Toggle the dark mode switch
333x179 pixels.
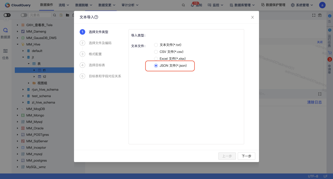(7, 15)
